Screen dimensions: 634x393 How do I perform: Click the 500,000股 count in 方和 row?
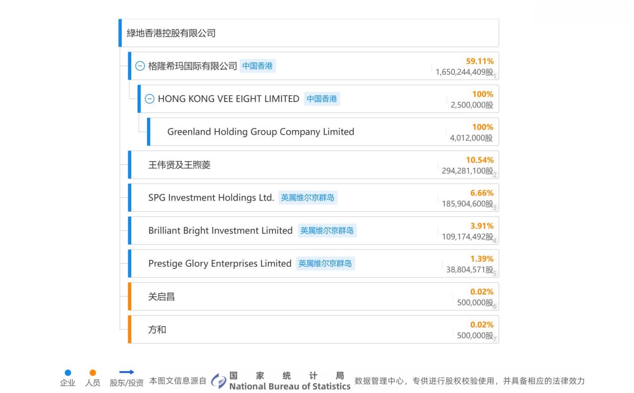point(475,336)
